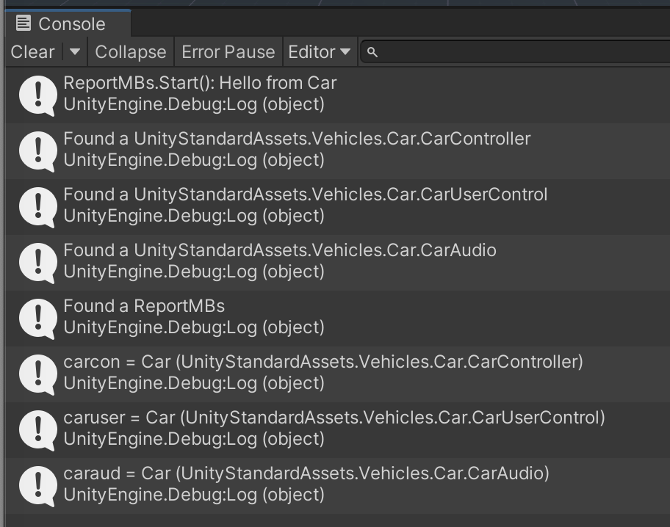670x527 pixels.
Task: Click the Console tab's list icon
Action: pos(24,23)
